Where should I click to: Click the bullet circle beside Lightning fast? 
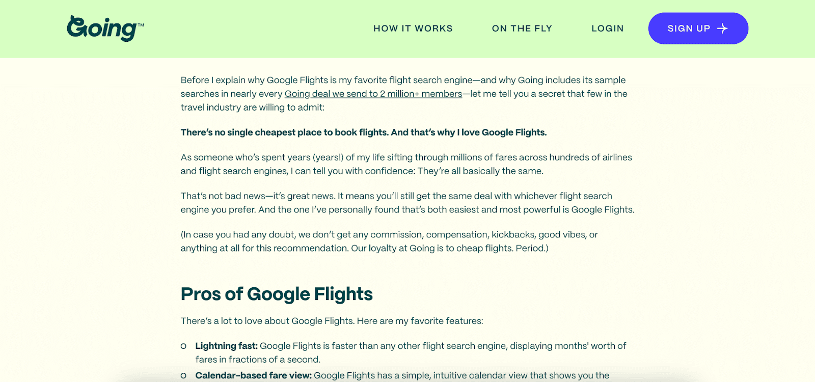point(183,346)
